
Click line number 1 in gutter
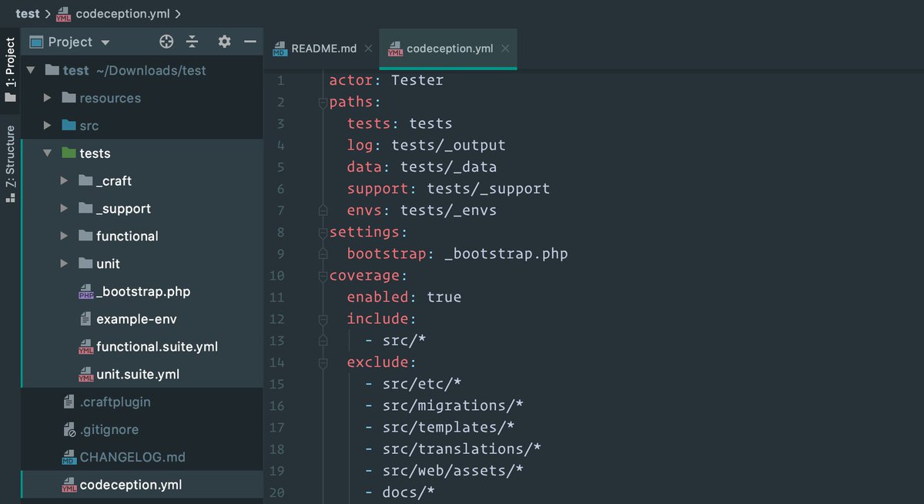tap(280, 80)
